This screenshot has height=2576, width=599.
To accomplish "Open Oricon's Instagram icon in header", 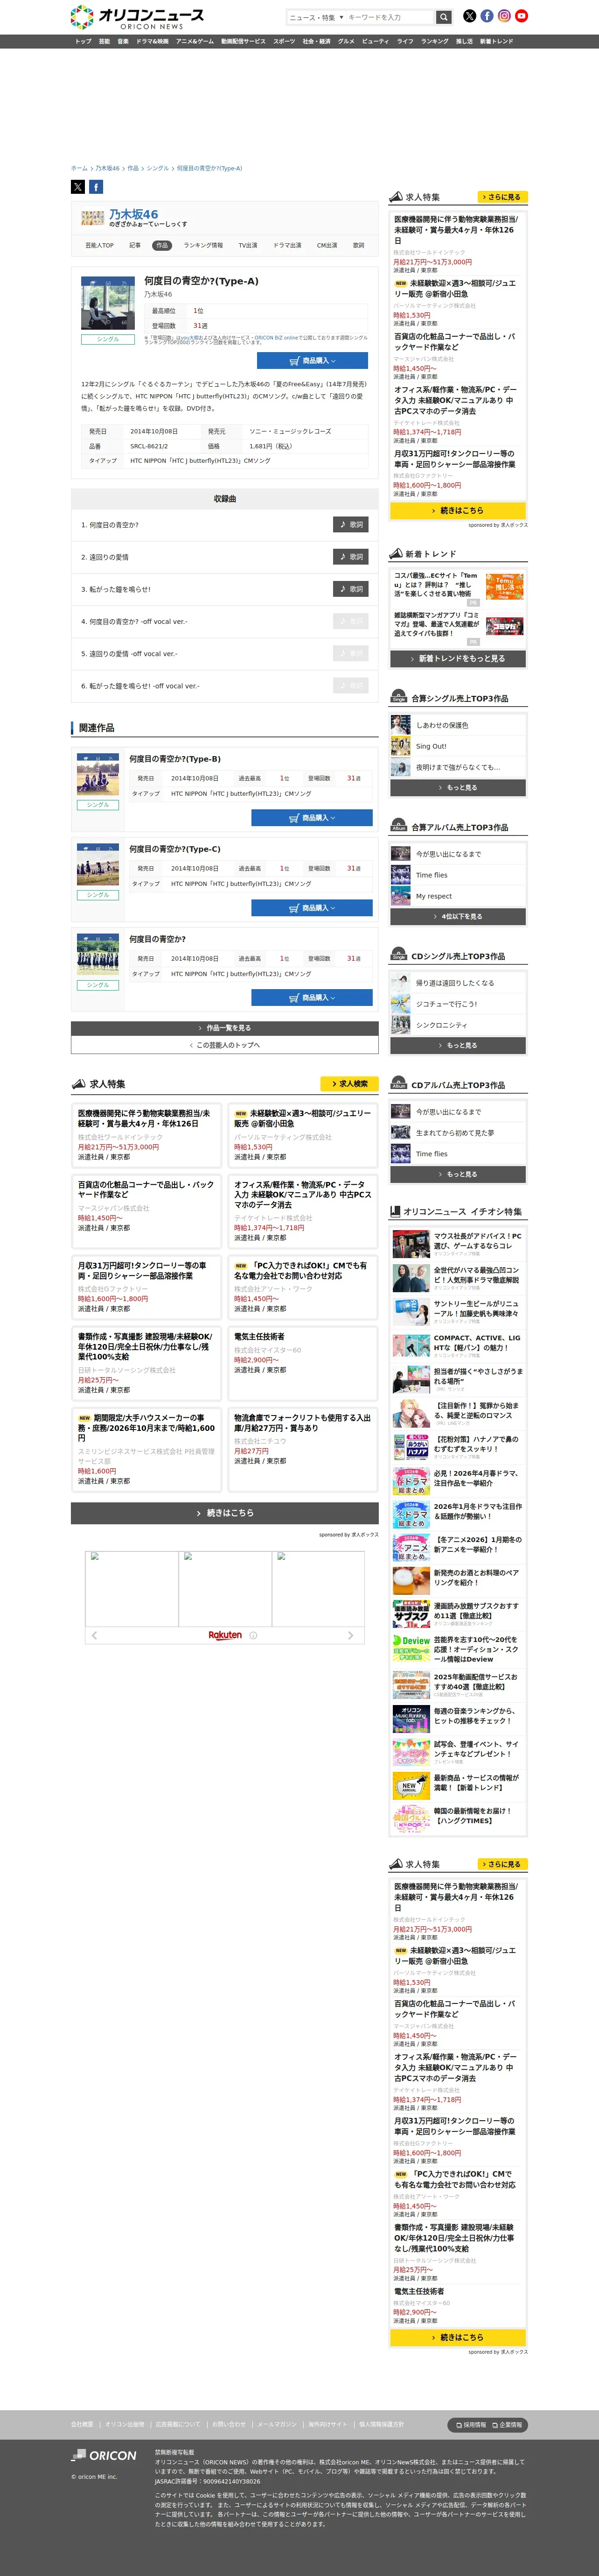I will pyautogui.click(x=504, y=16).
